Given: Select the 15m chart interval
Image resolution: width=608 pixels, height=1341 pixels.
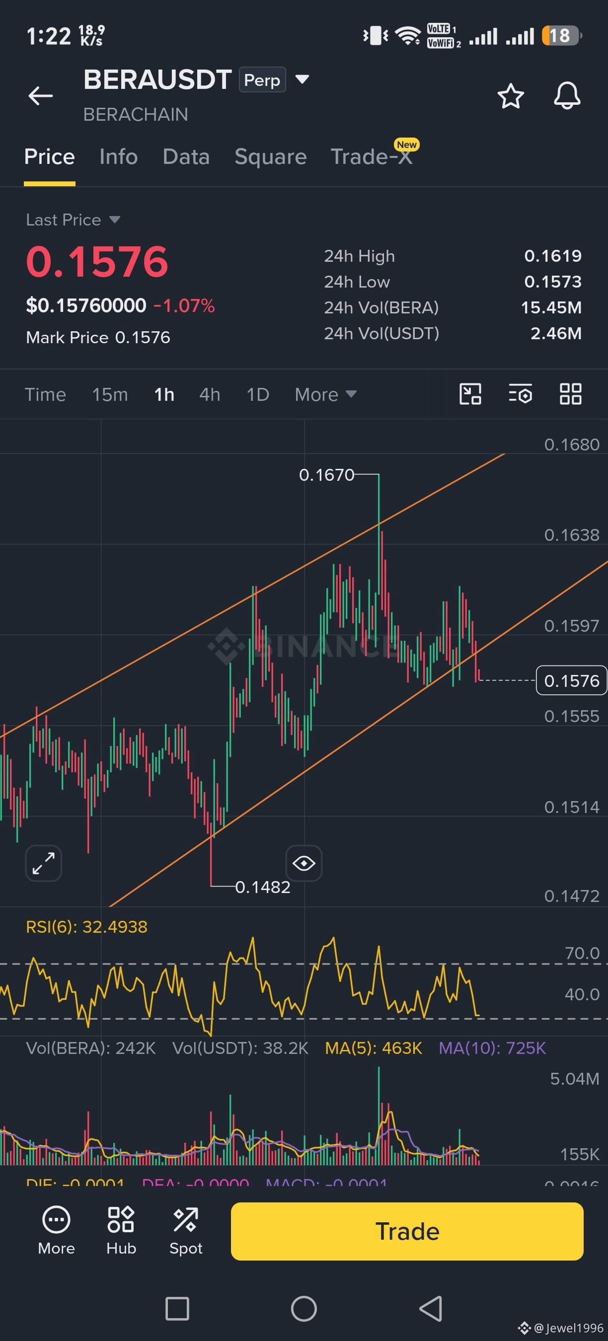Looking at the screenshot, I should coord(110,394).
